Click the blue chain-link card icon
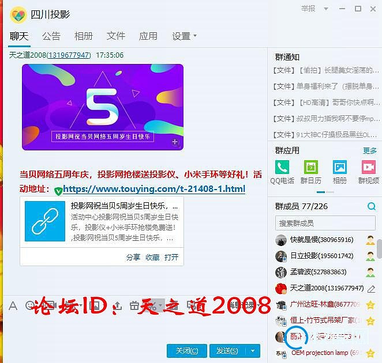Screen dimensions: 382x363 tap(45, 221)
